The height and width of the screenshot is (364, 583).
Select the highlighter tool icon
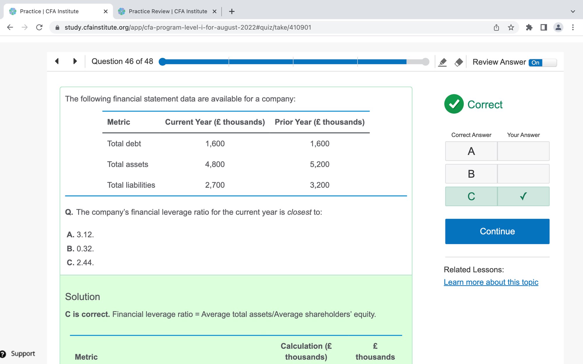tap(442, 62)
